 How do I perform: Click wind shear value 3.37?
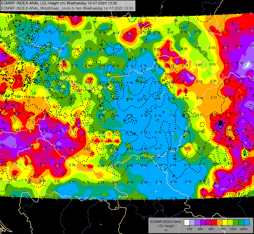coord(214,97)
